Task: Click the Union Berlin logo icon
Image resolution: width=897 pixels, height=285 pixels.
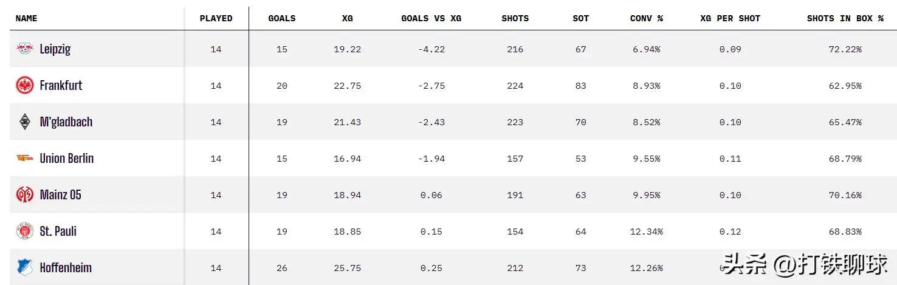Action: pos(25,159)
